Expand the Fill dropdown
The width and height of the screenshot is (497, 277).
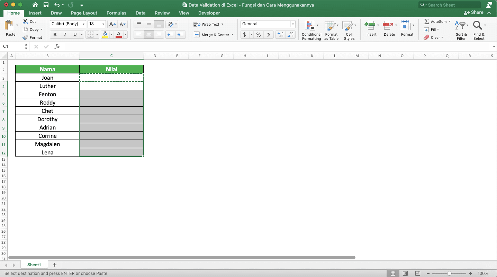click(438, 29)
